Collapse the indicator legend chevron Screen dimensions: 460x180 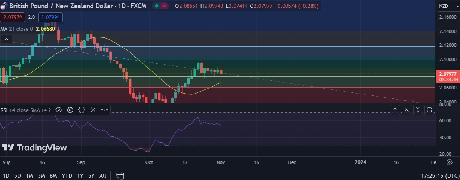(x=7, y=39)
